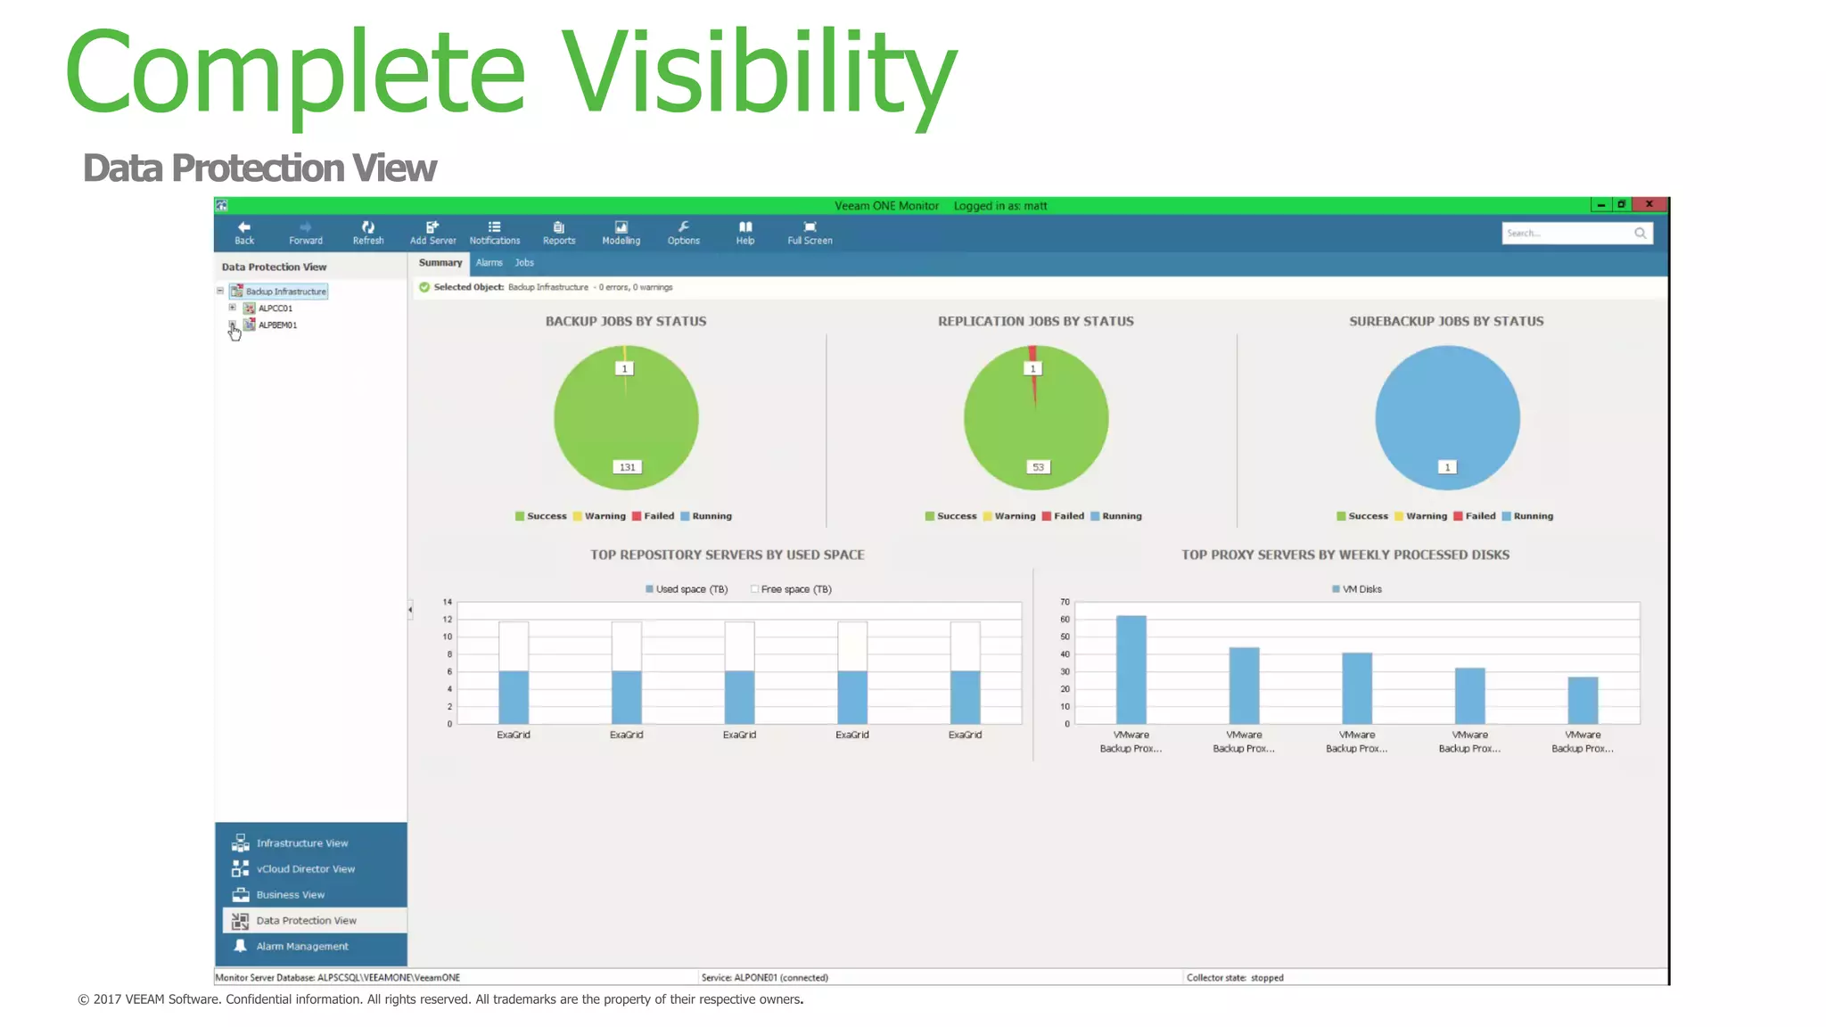The width and height of the screenshot is (1826, 1027).
Task: Toggle Free space (TB) legend box
Action: point(754,589)
